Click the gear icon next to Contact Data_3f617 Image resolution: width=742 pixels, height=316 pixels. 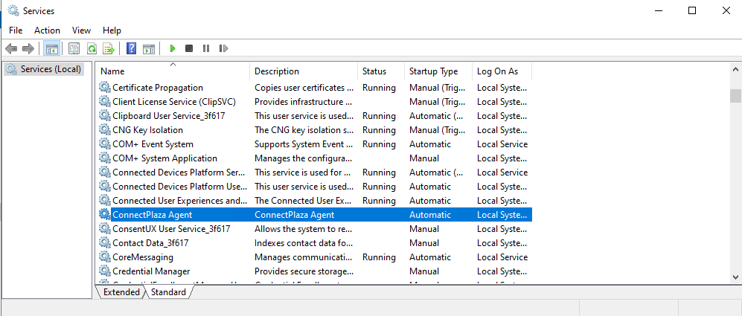click(104, 242)
